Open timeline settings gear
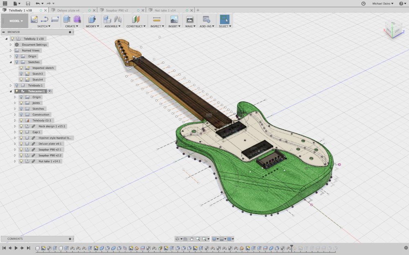 coord(406,248)
